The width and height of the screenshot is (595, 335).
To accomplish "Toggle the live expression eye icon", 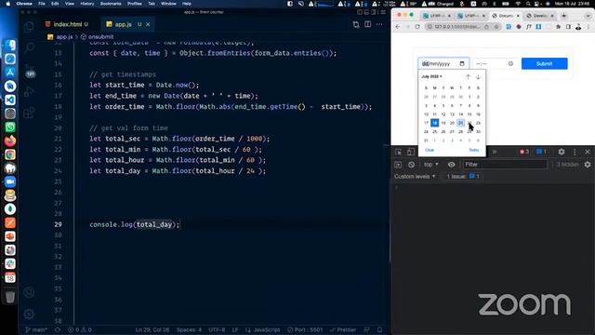I will tap(451, 165).
